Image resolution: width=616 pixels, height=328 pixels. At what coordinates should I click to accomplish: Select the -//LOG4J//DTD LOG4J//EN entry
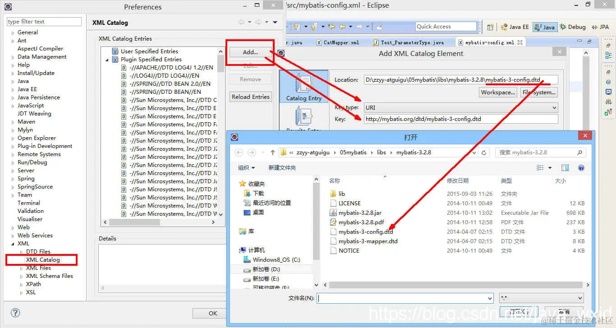tap(160, 76)
